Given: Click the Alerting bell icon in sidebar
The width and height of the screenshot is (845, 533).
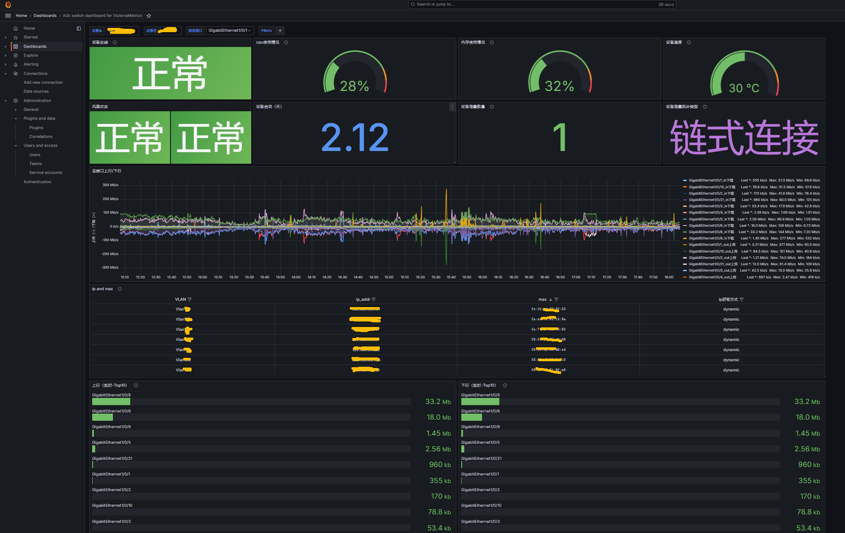Looking at the screenshot, I should point(16,64).
